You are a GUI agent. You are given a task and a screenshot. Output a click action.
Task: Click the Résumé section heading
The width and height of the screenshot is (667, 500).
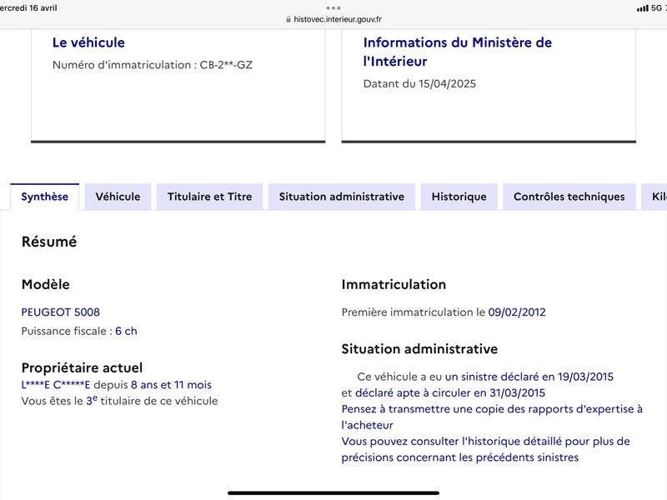pos(49,242)
